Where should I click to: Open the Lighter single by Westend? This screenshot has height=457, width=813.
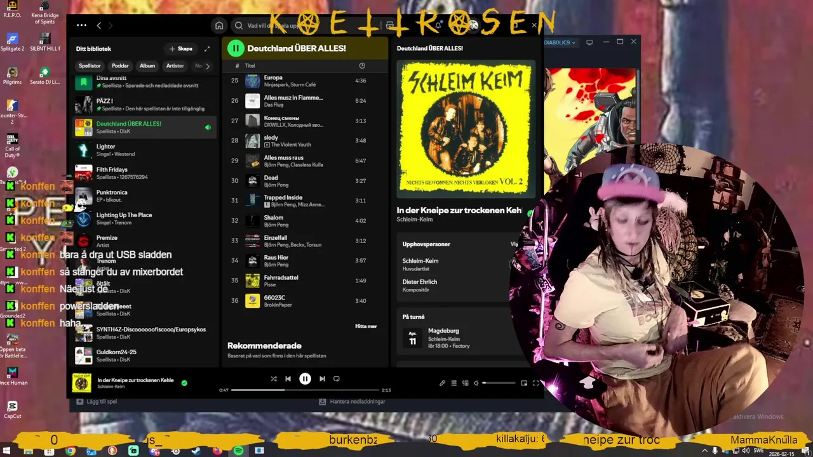145,150
